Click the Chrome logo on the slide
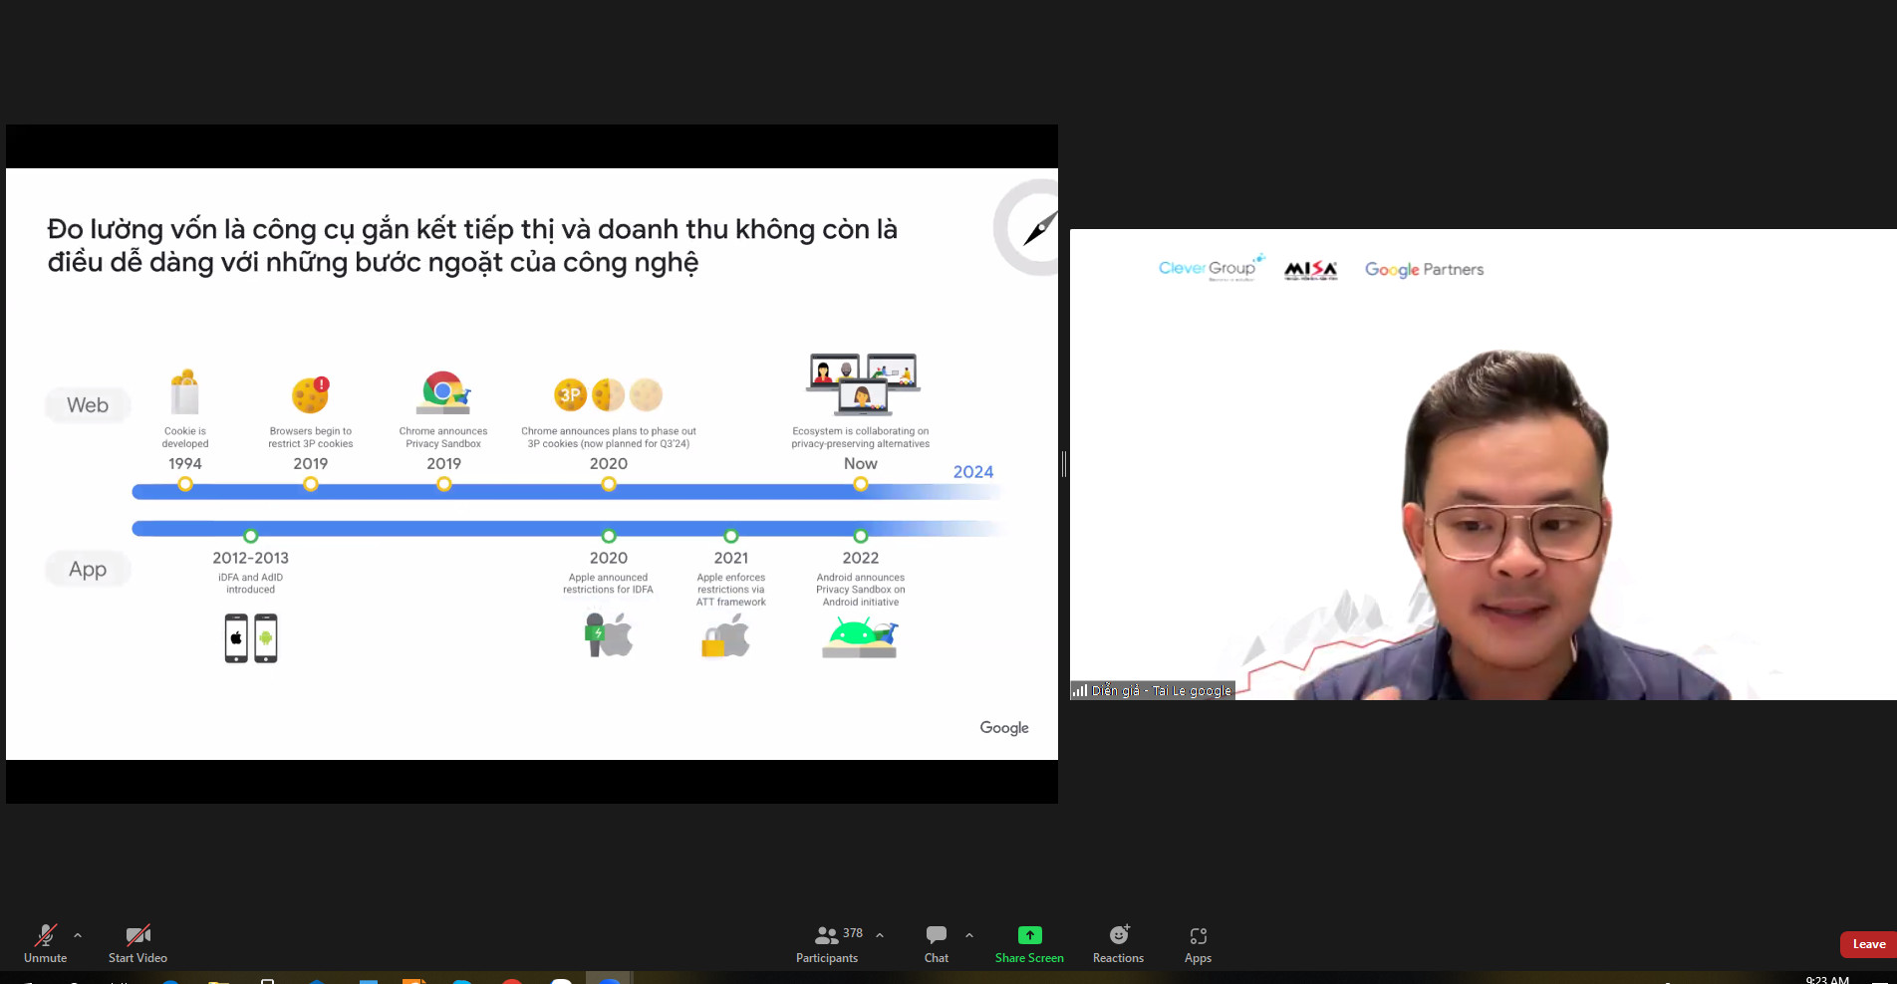Screen dimensions: 1897x984 pos(443,392)
